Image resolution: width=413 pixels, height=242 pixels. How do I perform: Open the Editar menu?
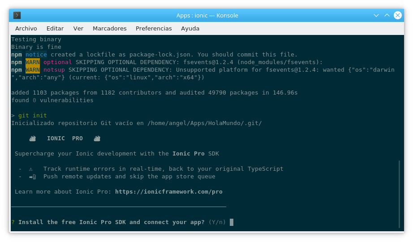(x=55, y=29)
